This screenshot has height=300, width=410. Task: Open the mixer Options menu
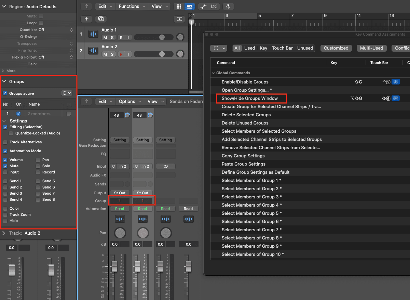129,101
